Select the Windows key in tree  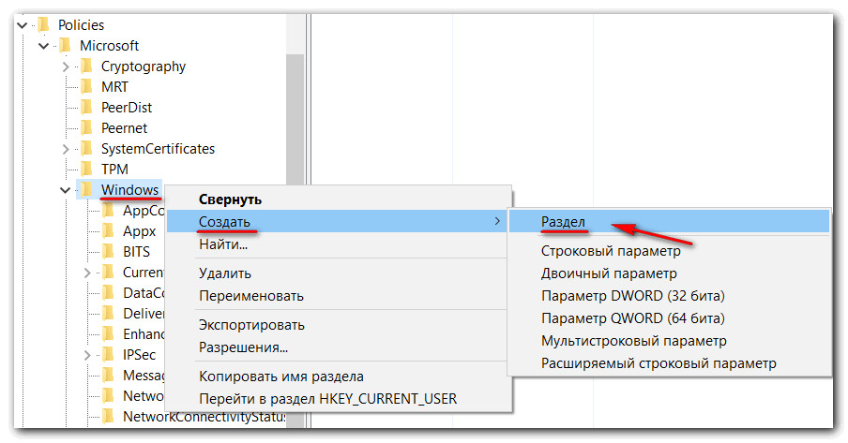pos(129,190)
